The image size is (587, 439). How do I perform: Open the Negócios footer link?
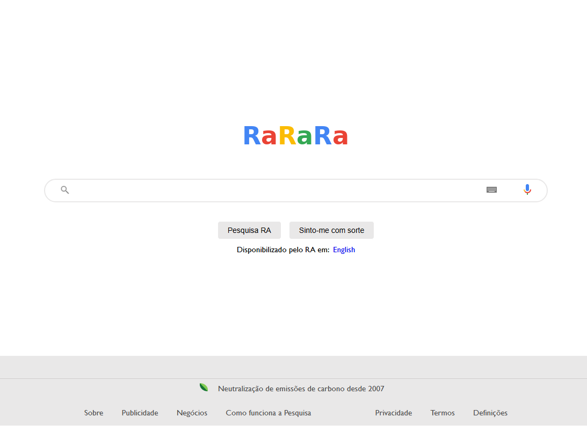pos(192,413)
